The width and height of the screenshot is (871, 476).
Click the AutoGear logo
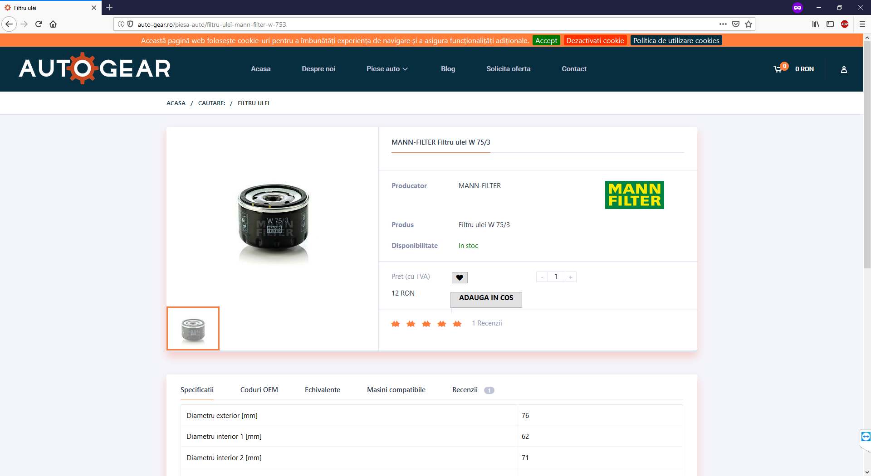click(95, 68)
